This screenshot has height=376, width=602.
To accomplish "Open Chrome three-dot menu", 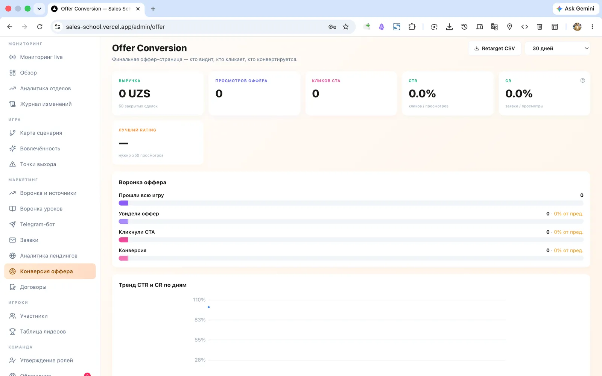I will pos(592,27).
